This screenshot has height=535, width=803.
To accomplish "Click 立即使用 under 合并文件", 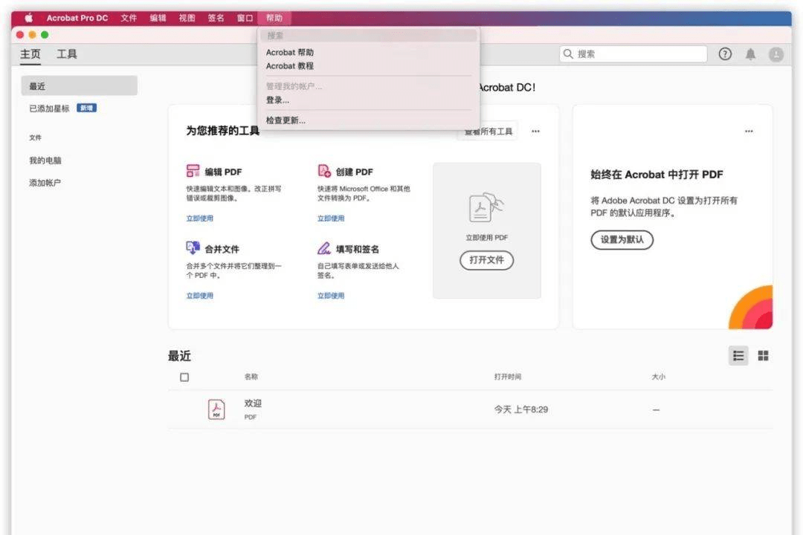I will point(200,296).
